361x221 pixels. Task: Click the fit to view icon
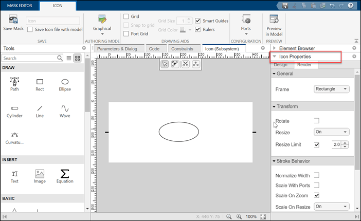click(x=263, y=216)
